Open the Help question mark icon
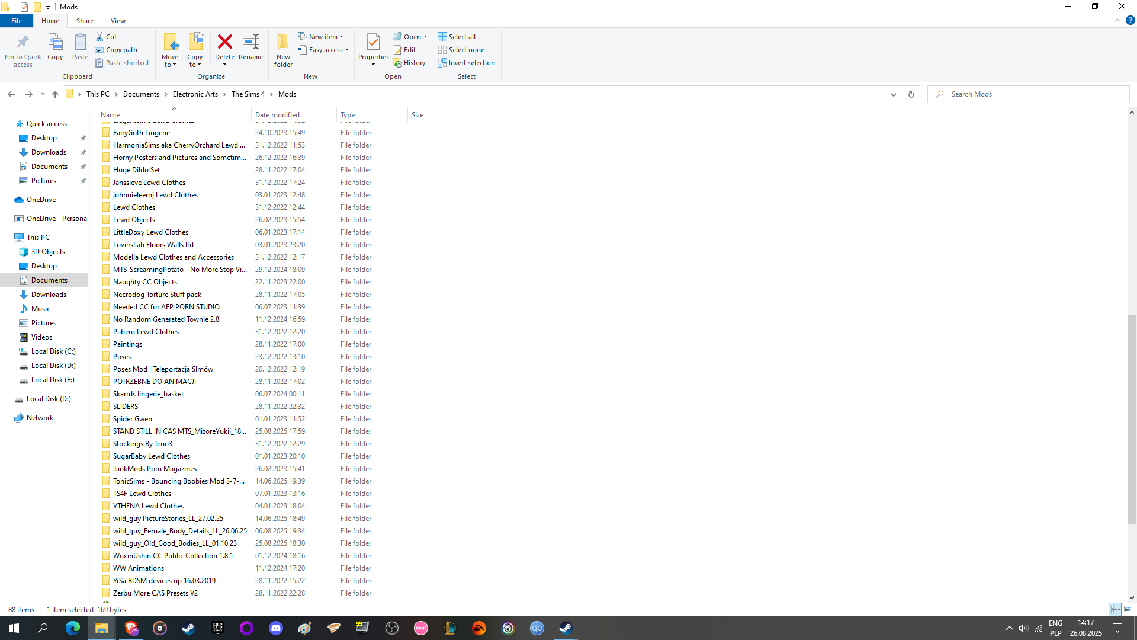Image resolution: width=1137 pixels, height=640 pixels. [1130, 21]
